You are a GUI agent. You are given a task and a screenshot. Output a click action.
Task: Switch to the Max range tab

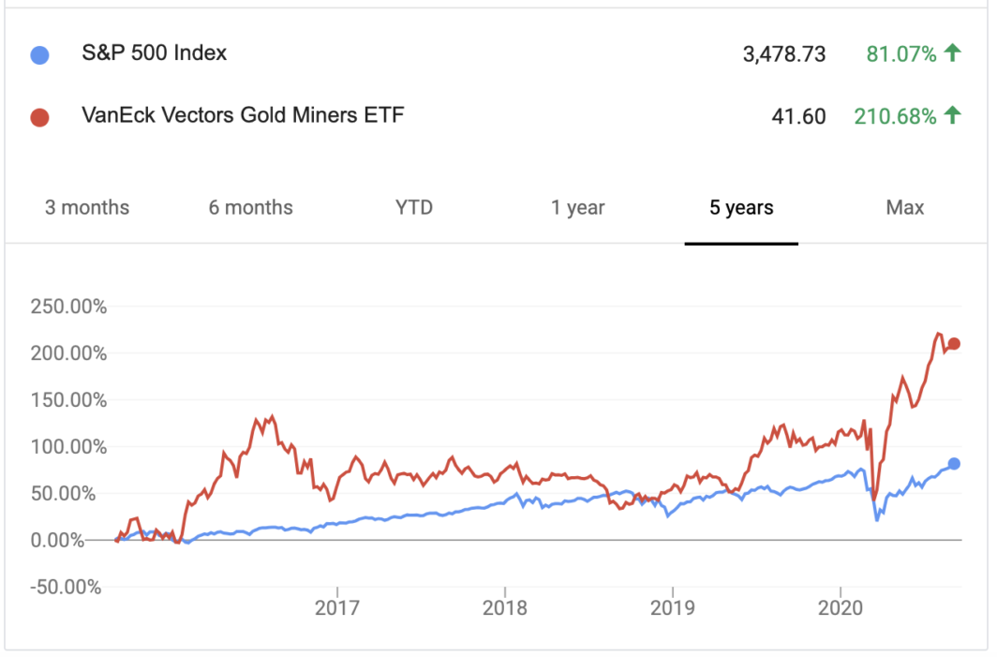point(905,207)
